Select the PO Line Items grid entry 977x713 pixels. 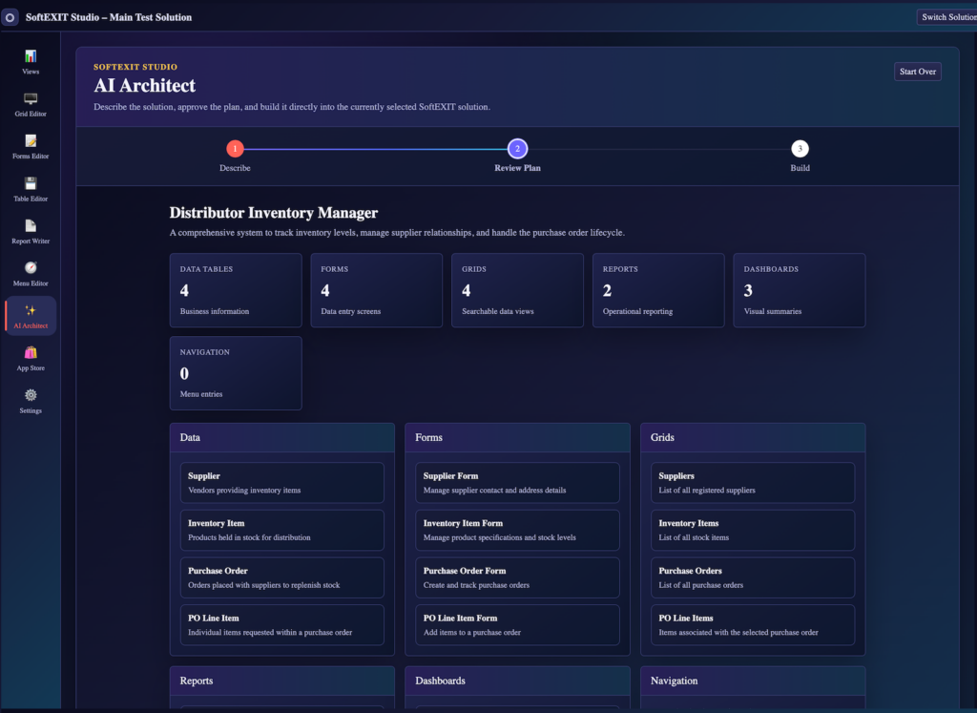pos(753,625)
